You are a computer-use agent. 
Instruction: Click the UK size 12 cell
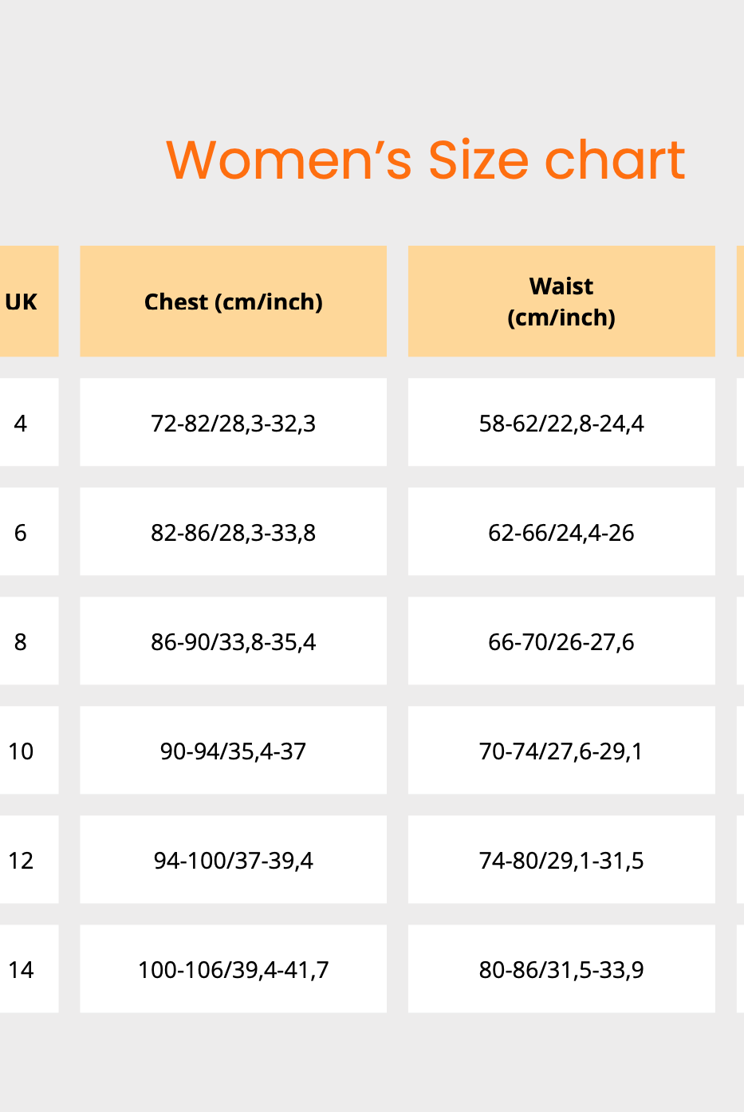point(22,860)
